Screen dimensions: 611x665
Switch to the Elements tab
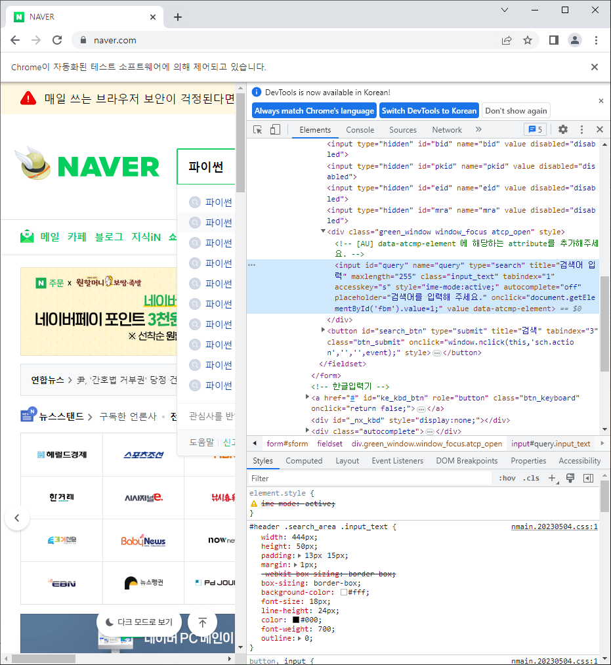pos(315,130)
